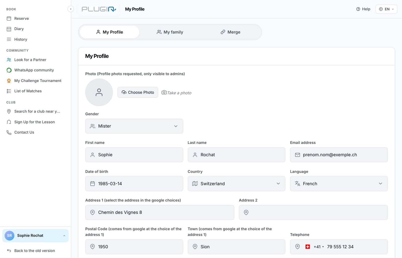
Task: Click the Email address input field
Action: (x=339, y=155)
